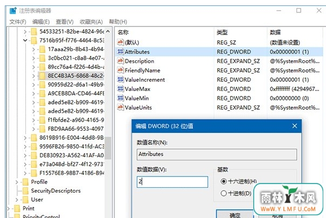Click the ValueMax data cell 0xffffffff
This screenshot has width=326, height=218.
coord(294,89)
